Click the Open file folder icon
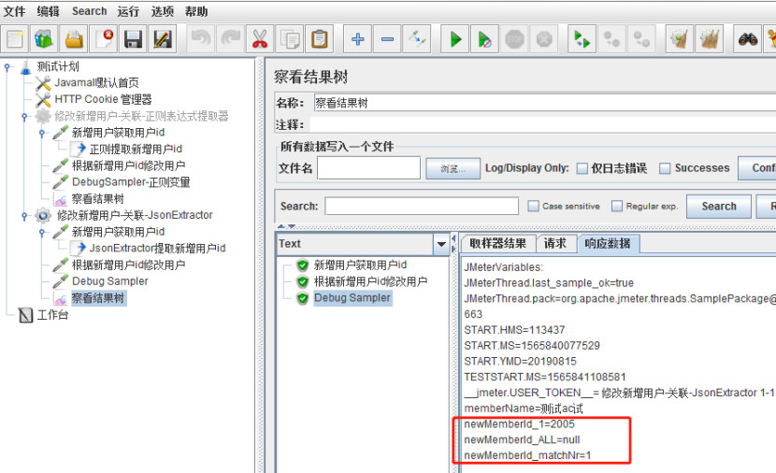This screenshot has height=473, width=776. point(74,38)
